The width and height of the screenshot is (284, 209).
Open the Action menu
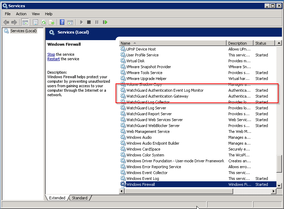point(21,14)
